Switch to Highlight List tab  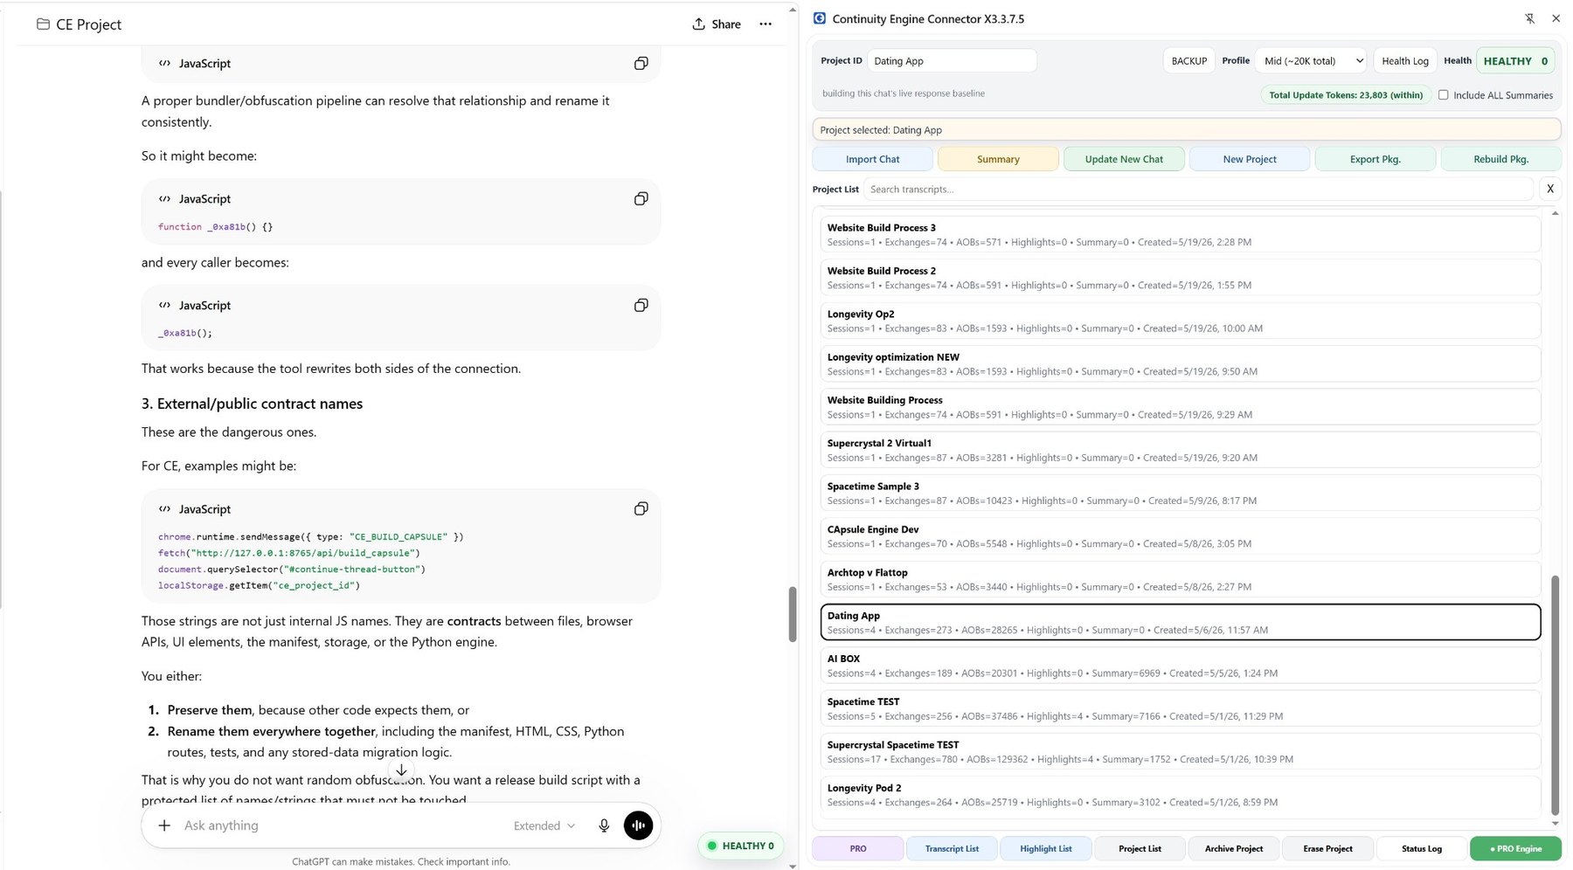pyautogui.click(x=1046, y=848)
